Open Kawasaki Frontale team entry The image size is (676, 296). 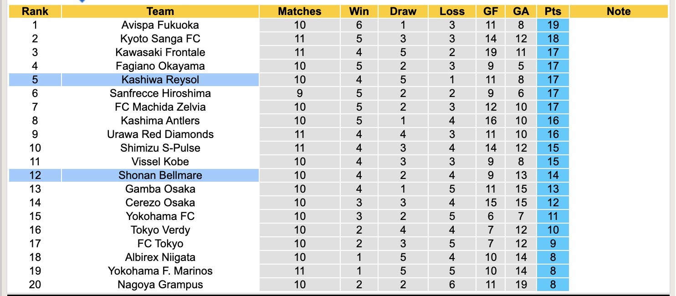[160, 52]
